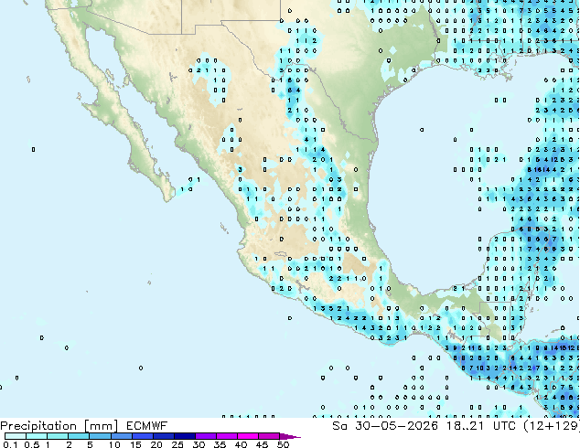Click the 'Precipitation' title text
This screenshot has height=448, width=580.
38,426
